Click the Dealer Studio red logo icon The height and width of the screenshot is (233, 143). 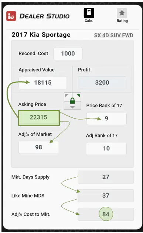pos(11,16)
